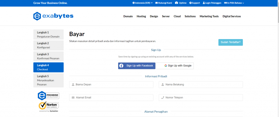This screenshot has height=117, width=279.
Task: Click the globe icon beside Indonesia (IDR)
Action: click(134, 3)
